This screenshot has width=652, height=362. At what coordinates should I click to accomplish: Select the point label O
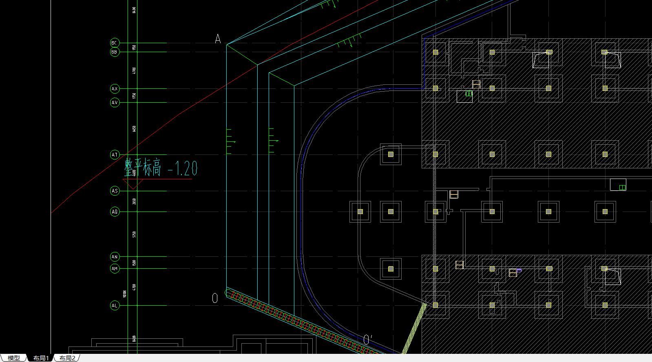coord(215,298)
